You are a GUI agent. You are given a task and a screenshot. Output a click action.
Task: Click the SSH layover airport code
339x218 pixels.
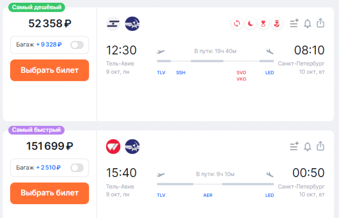point(181,73)
